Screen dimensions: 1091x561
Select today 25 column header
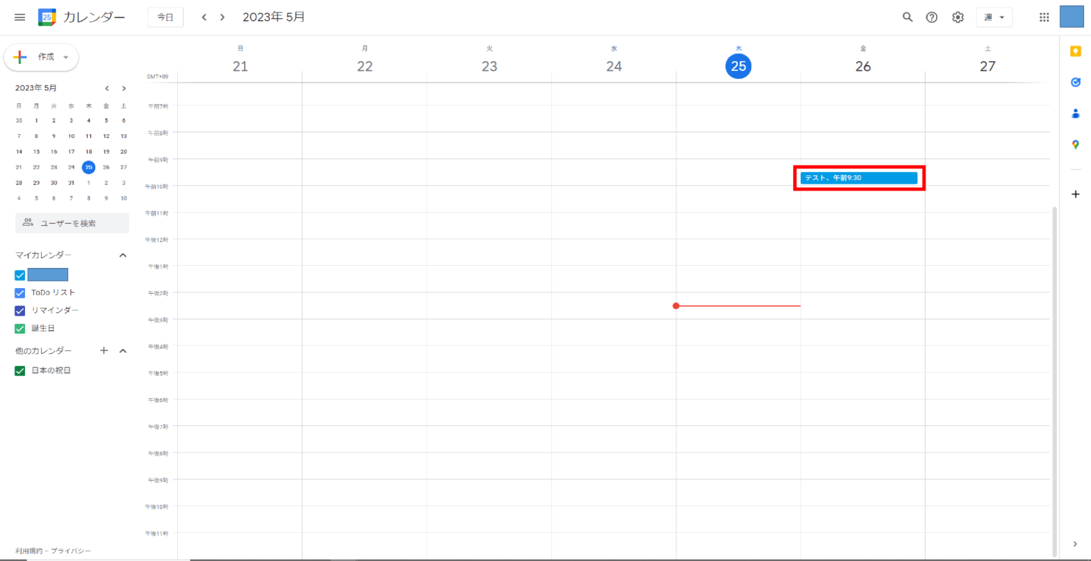coord(738,66)
